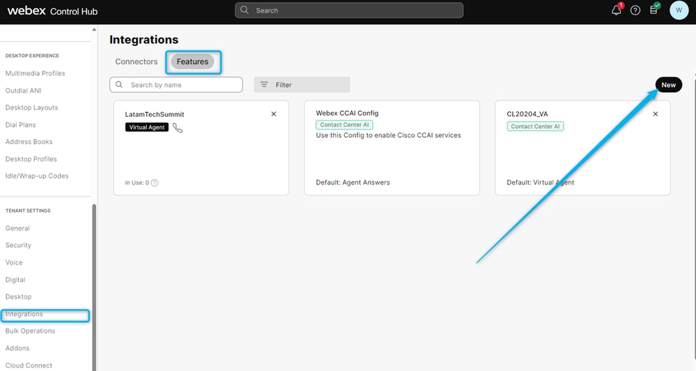
Task: Focus the top Search bar
Action: [x=349, y=10]
